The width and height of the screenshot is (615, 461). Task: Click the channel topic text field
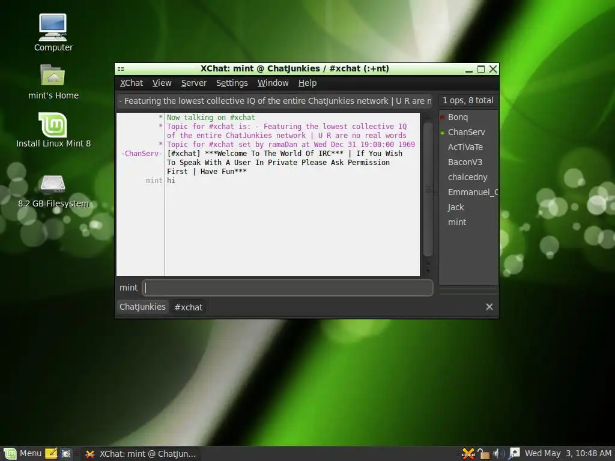(x=274, y=101)
